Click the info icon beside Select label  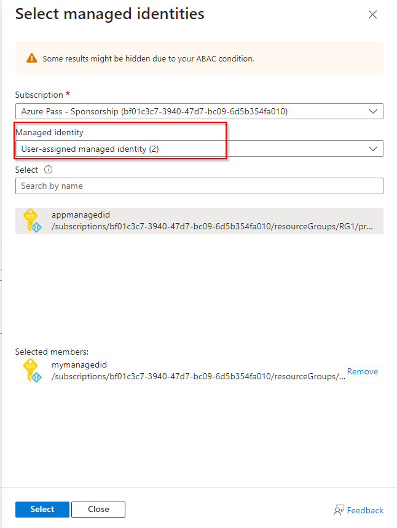click(48, 170)
